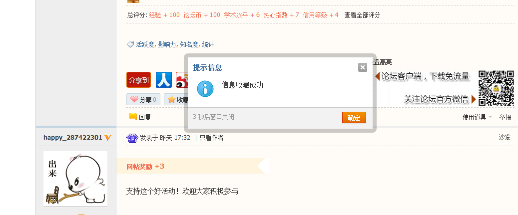Screen dimensions: 518x215
Task: Expand the 使用道具 dropdown
Action: tap(477, 117)
